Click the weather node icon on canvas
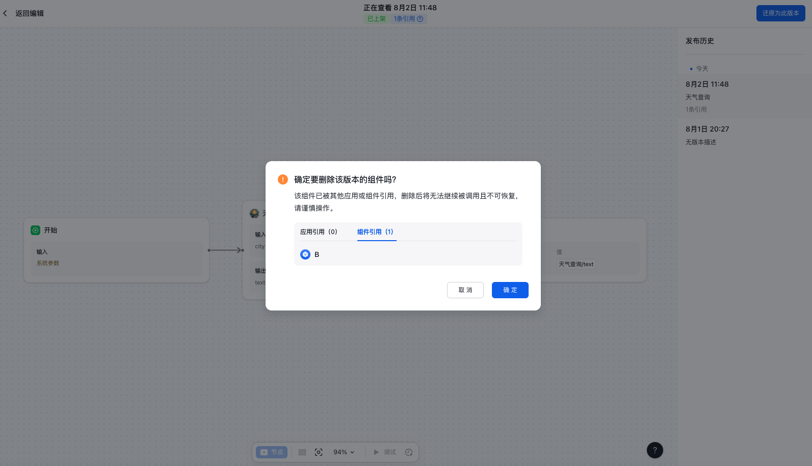 254,213
